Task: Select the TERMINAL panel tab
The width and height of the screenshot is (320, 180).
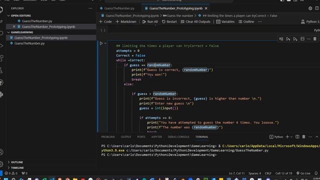Action: coord(202,137)
